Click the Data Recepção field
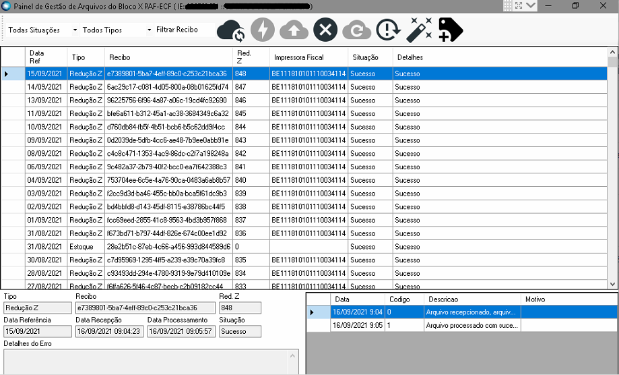The width and height of the screenshot is (619, 375). (x=109, y=332)
